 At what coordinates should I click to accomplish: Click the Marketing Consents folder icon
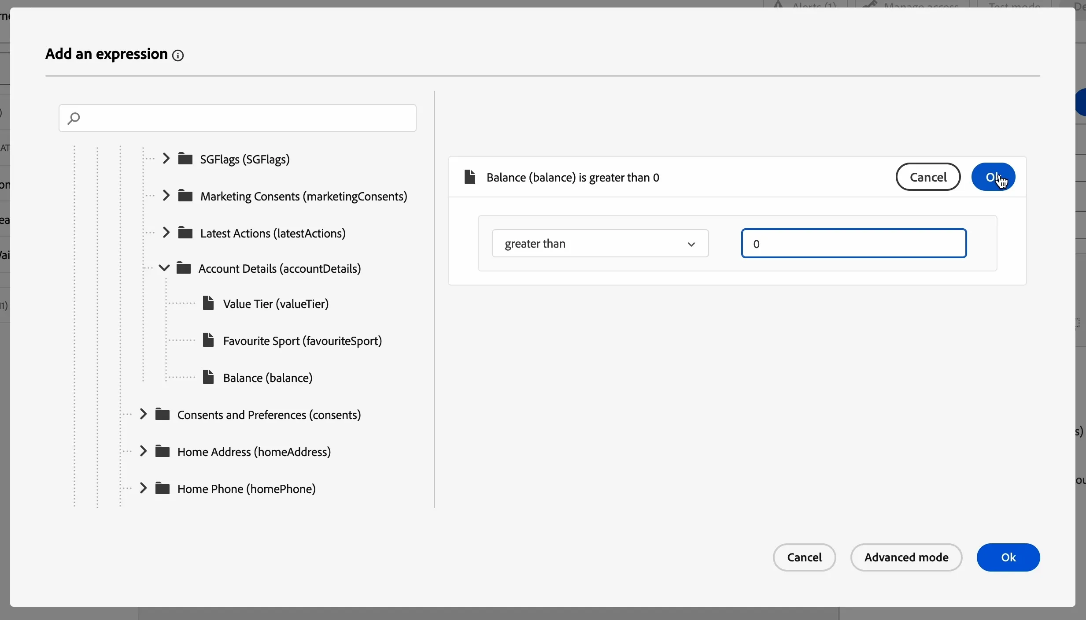(185, 196)
